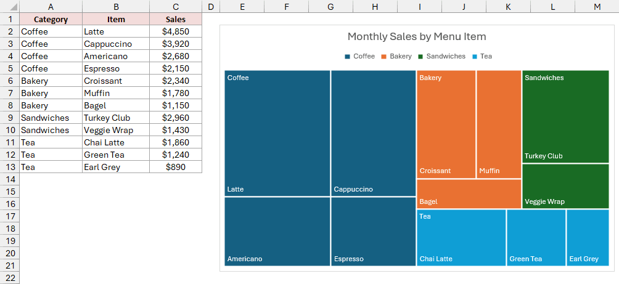Select the Croissant treemap block
The height and width of the screenshot is (284, 619).
(x=446, y=124)
